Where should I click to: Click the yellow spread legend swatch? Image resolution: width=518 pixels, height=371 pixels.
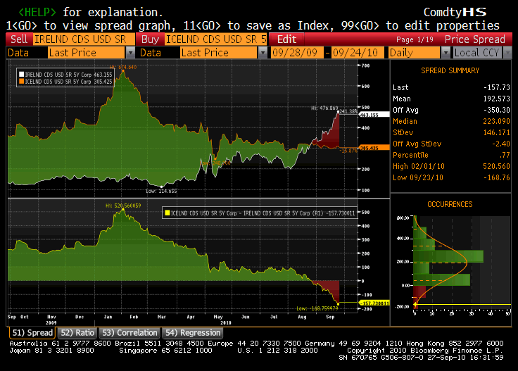click(168, 213)
